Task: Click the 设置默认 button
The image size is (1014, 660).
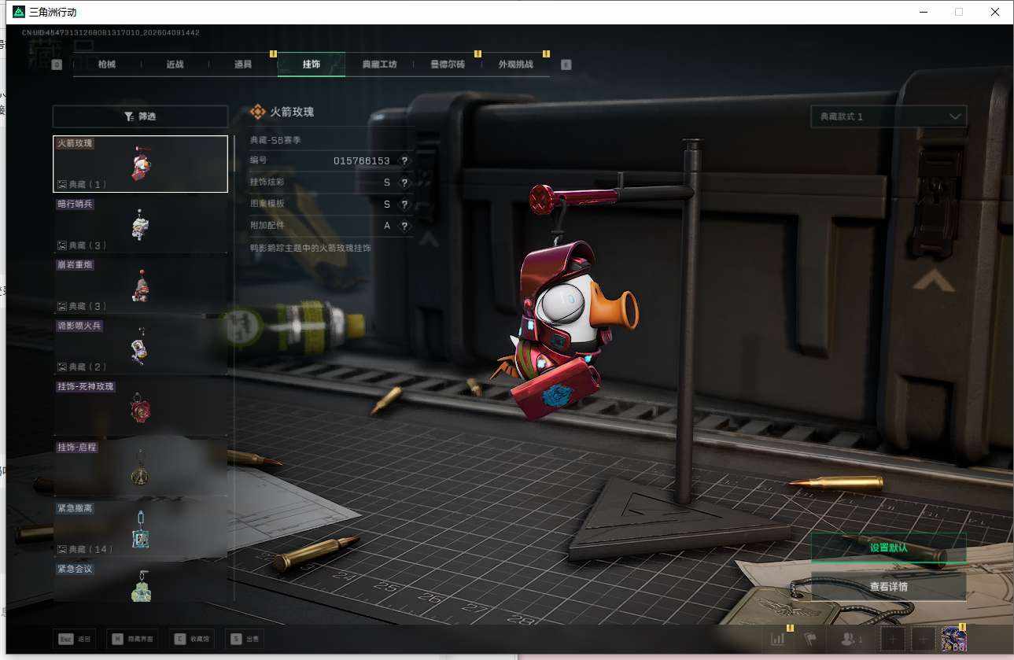Action: coord(889,548)
